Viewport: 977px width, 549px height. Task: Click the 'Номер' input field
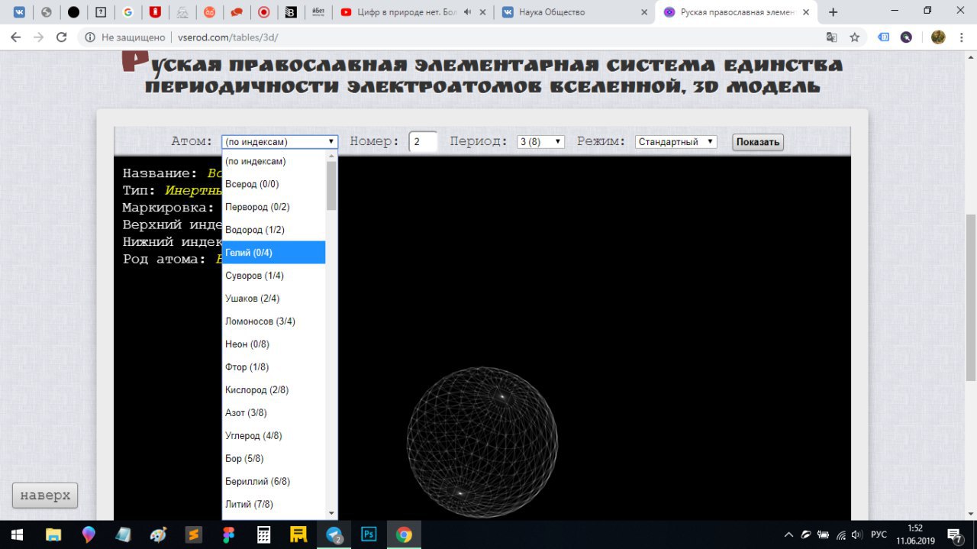point(423,142)
